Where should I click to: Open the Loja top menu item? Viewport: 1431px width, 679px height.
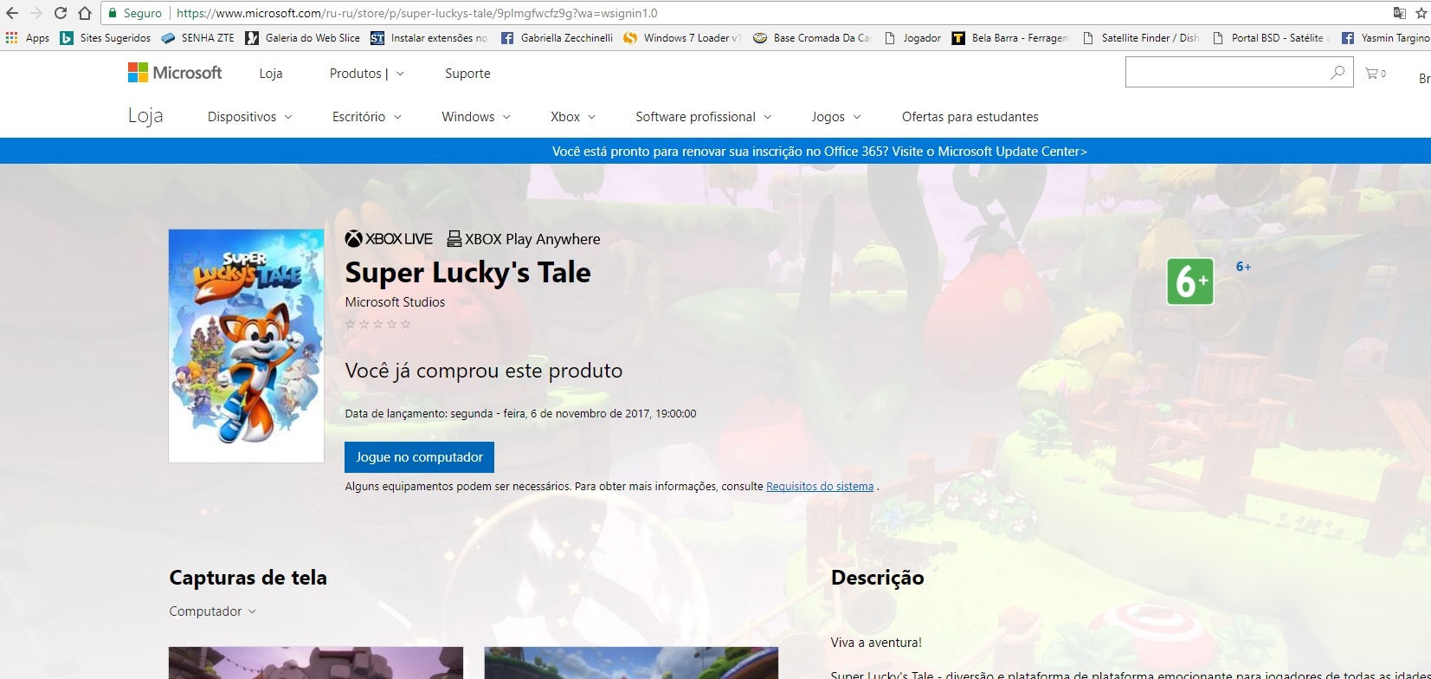pos(271,74)
